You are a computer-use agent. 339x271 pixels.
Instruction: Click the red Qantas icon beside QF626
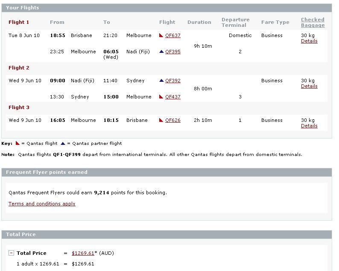161,120
